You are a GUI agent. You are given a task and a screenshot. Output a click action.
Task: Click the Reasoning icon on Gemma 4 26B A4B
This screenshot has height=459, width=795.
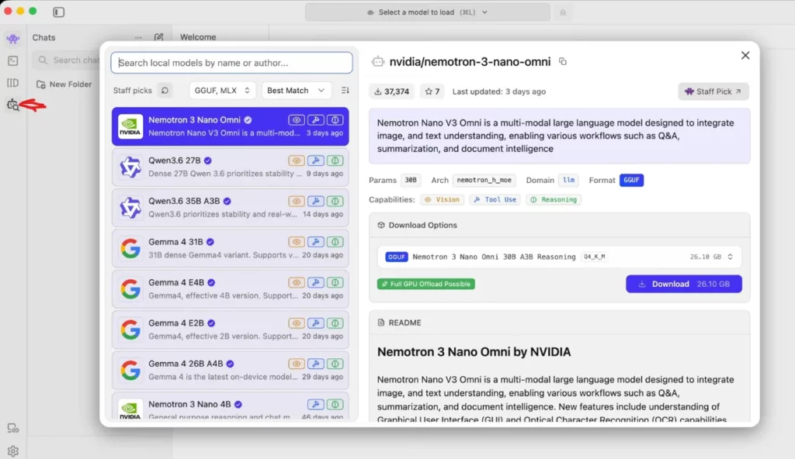tap(335, 364)
